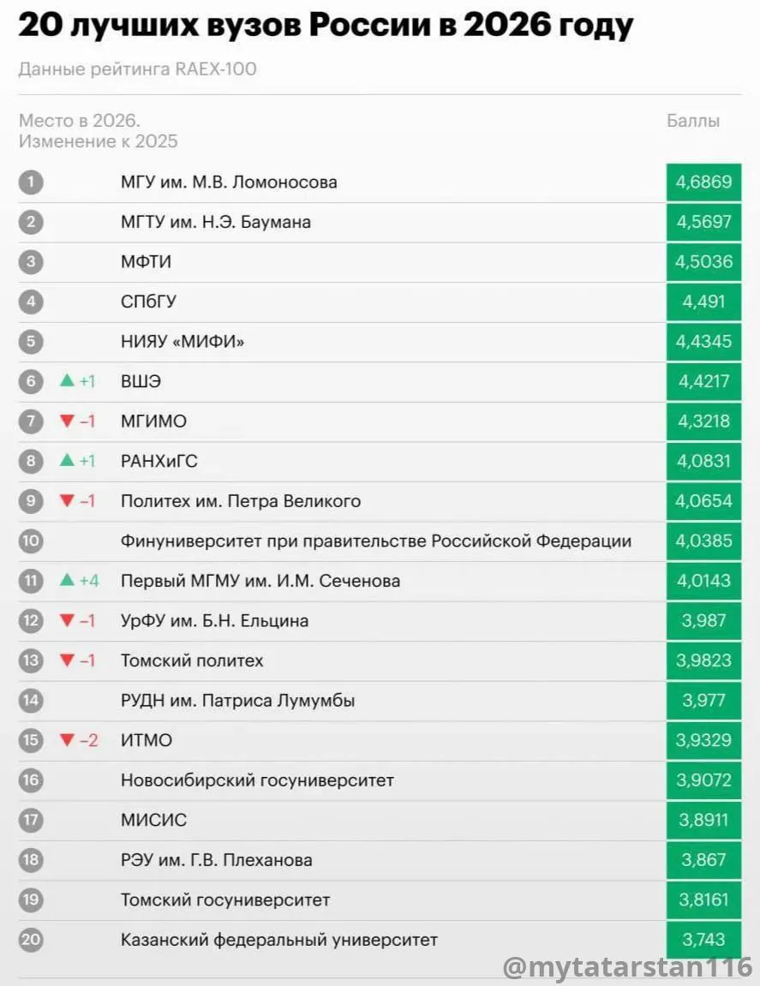
Task: Click score cell 4,0831
Action: [704, 461]
